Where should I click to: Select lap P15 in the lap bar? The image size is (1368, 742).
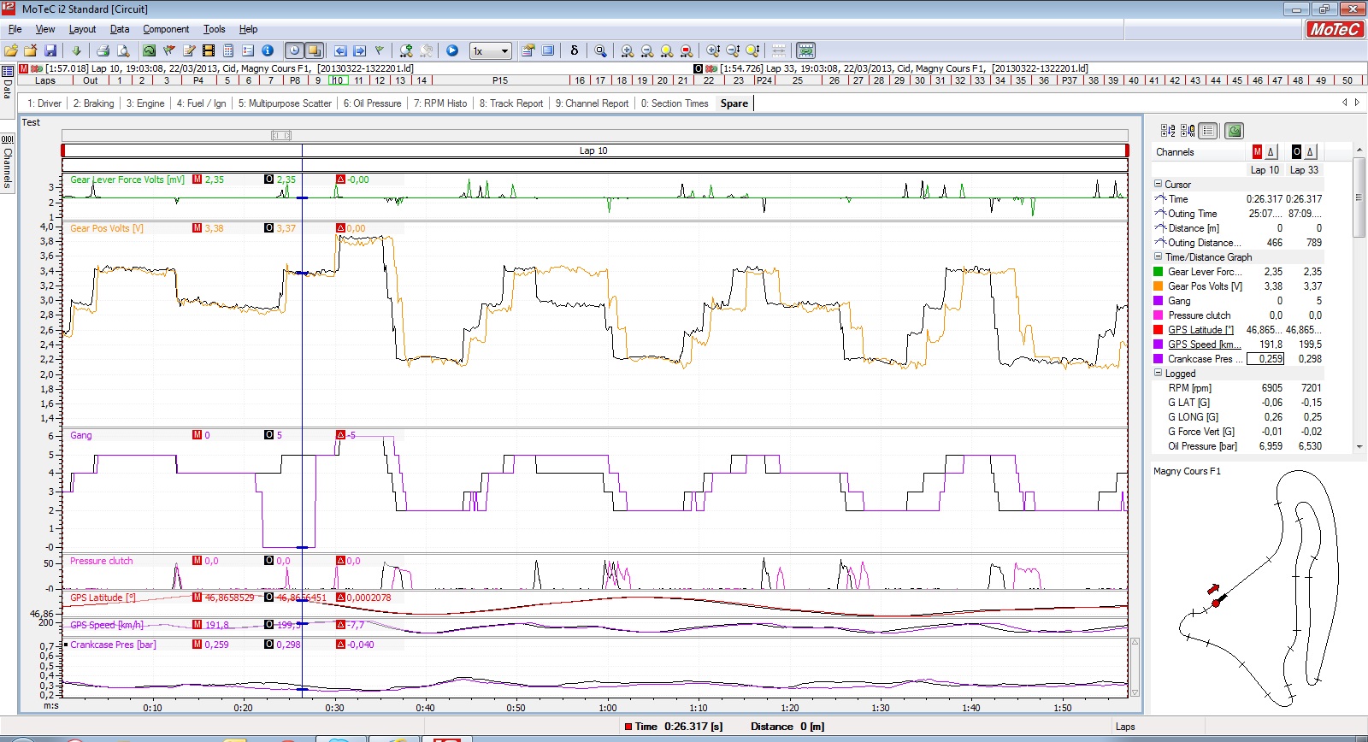click(x=500, y=80)
